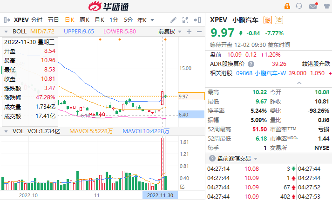Switch to 分时 intraday tab
332x200 pixels.
click(37, 20)
